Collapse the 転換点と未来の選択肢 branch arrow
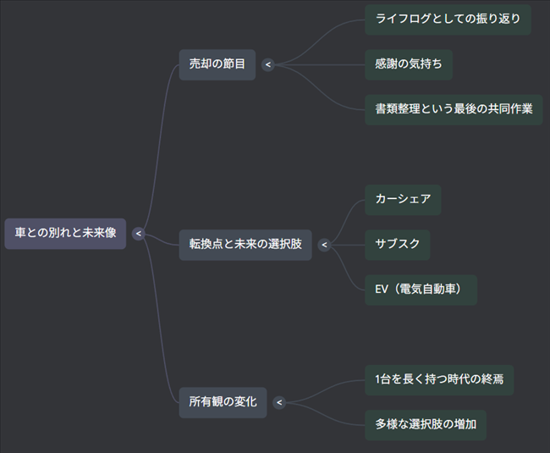550x453 pixels. pyautogui.click(x=324, y=245)
